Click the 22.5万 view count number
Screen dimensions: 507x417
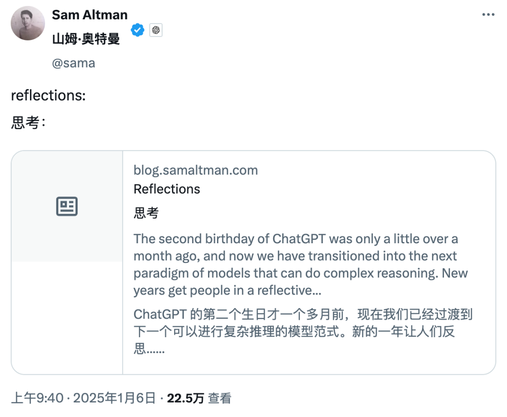tap(185, 399)
